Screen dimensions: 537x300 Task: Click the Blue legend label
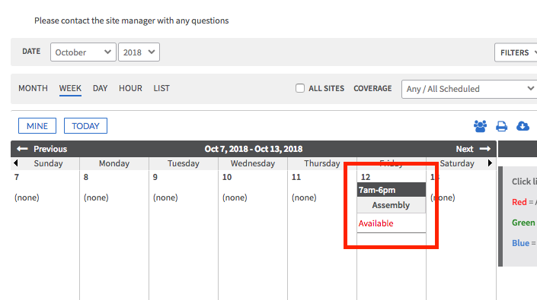click(520, 243)
